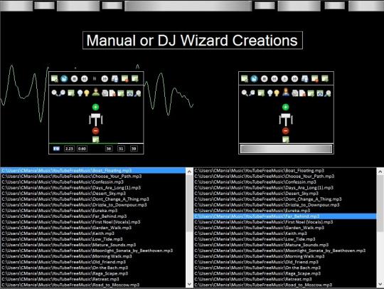Click the play button on right deck

tap(284, 79)
